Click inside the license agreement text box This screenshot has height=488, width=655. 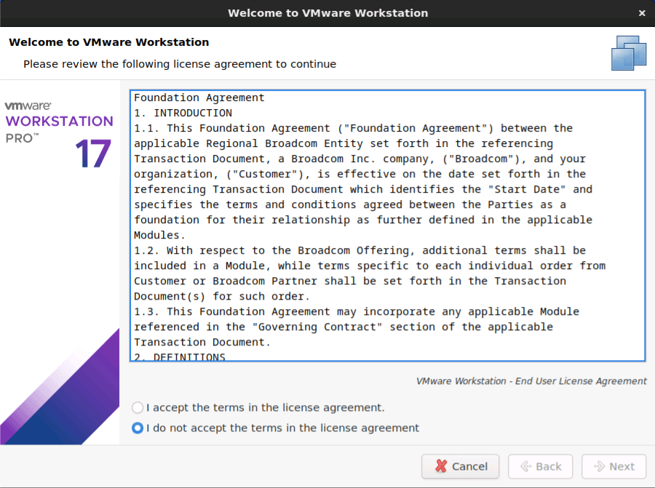click(x=387, y=225)
